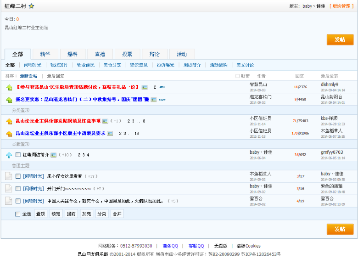
Task: Click the blue pinned arrow icon for 红峰周边简介
Action: coord(9,155)
